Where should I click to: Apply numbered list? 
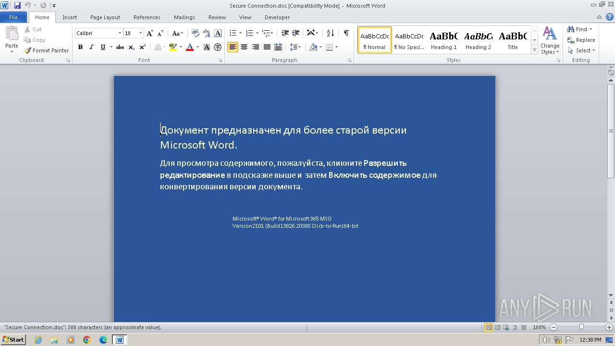pyautogui.click(x=249, y=33)
